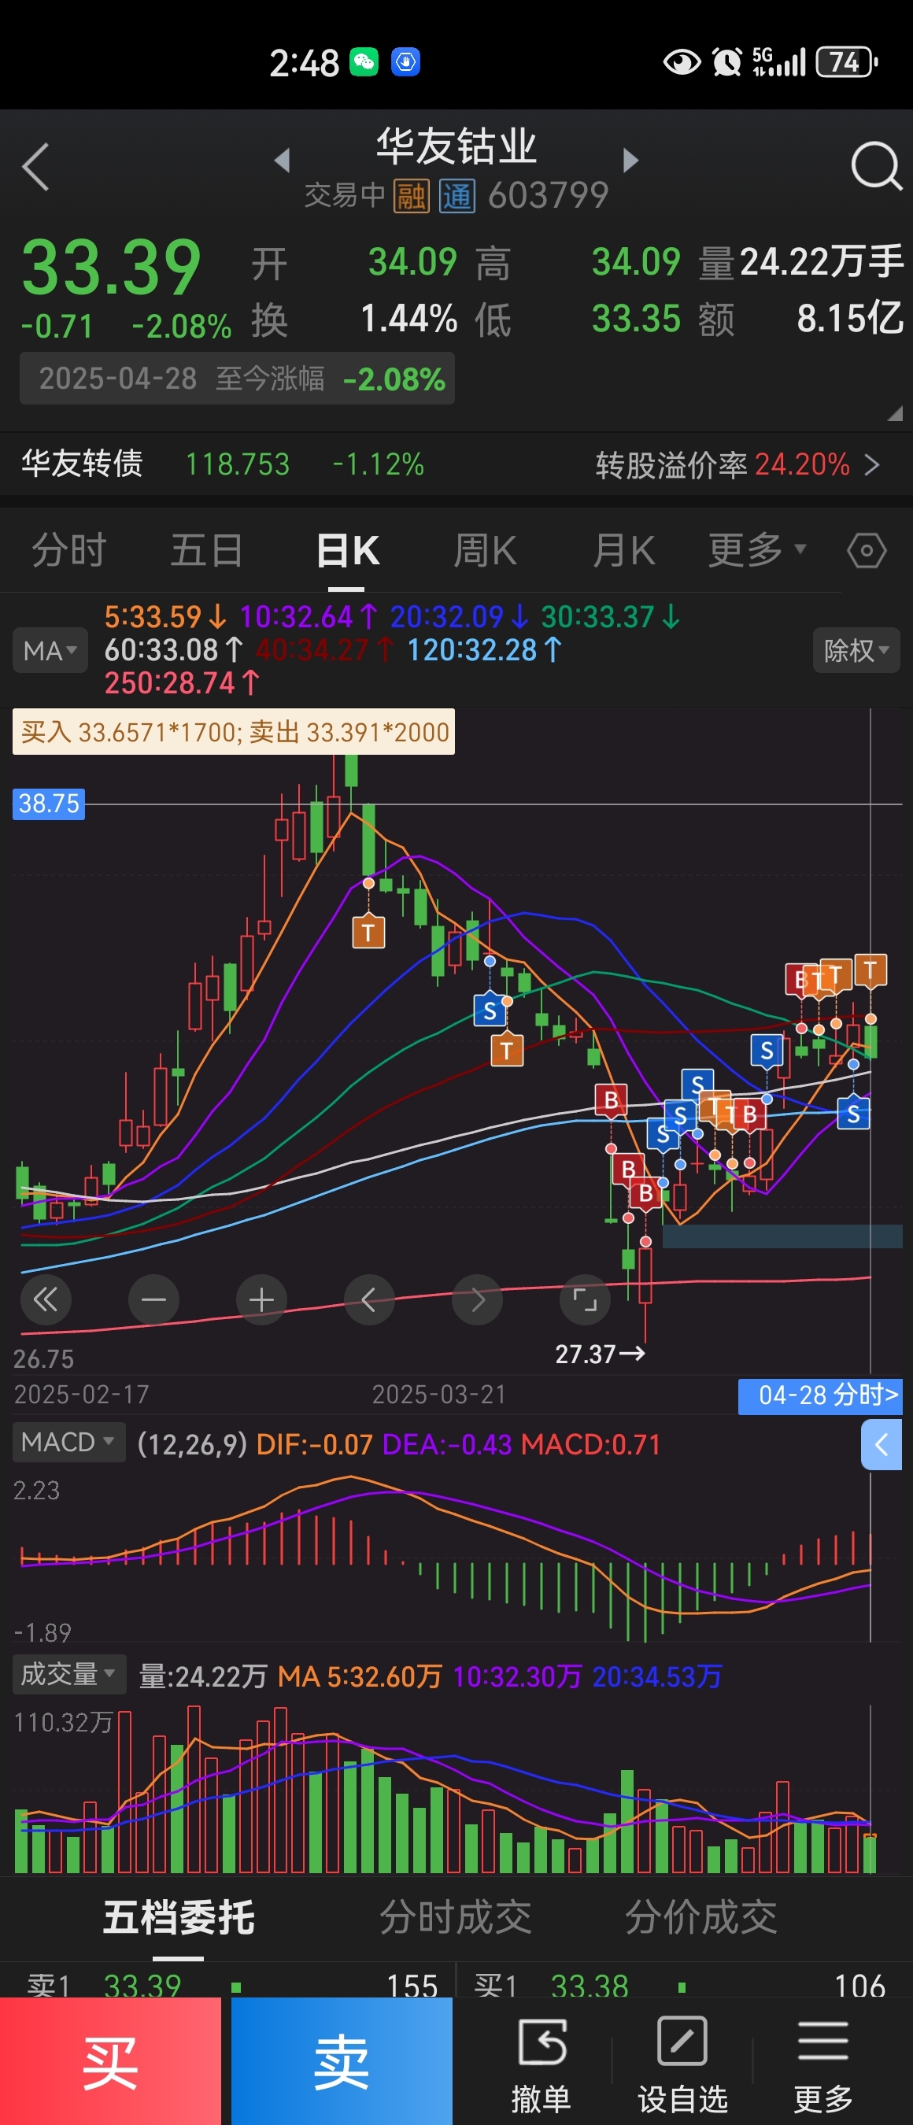Tap 转股溢价率 24.20% text
The width and height of the screenshot is (913, 2125).
[723, 464]
